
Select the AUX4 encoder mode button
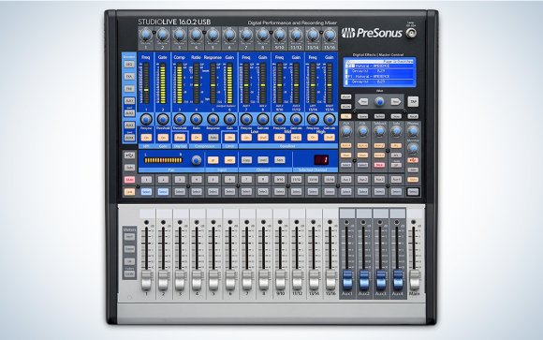pyautogui.click(x=129, y=138)
